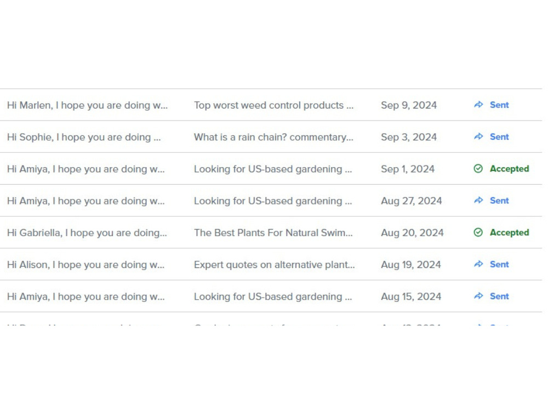Click the Sent arrow icon for Sep 3, 2024
Image resolution: width=548 pixels, height=411 pixels.
(478, 136)
